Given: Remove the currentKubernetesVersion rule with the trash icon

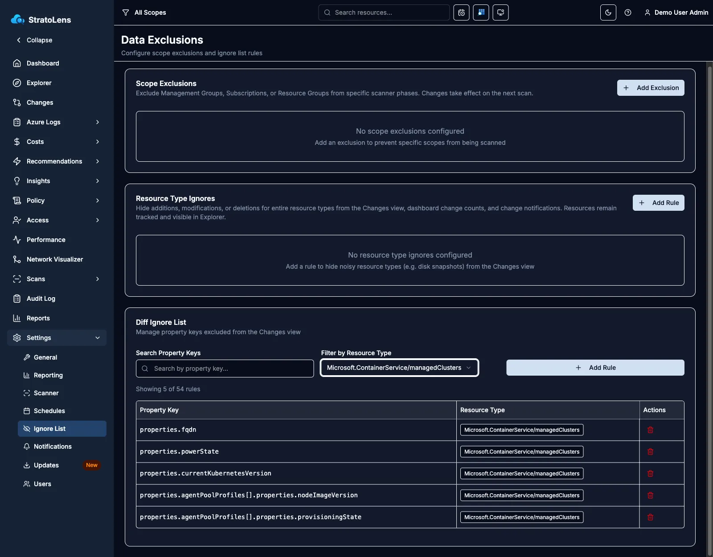Looking at the screenshot, I should [650, 474].
